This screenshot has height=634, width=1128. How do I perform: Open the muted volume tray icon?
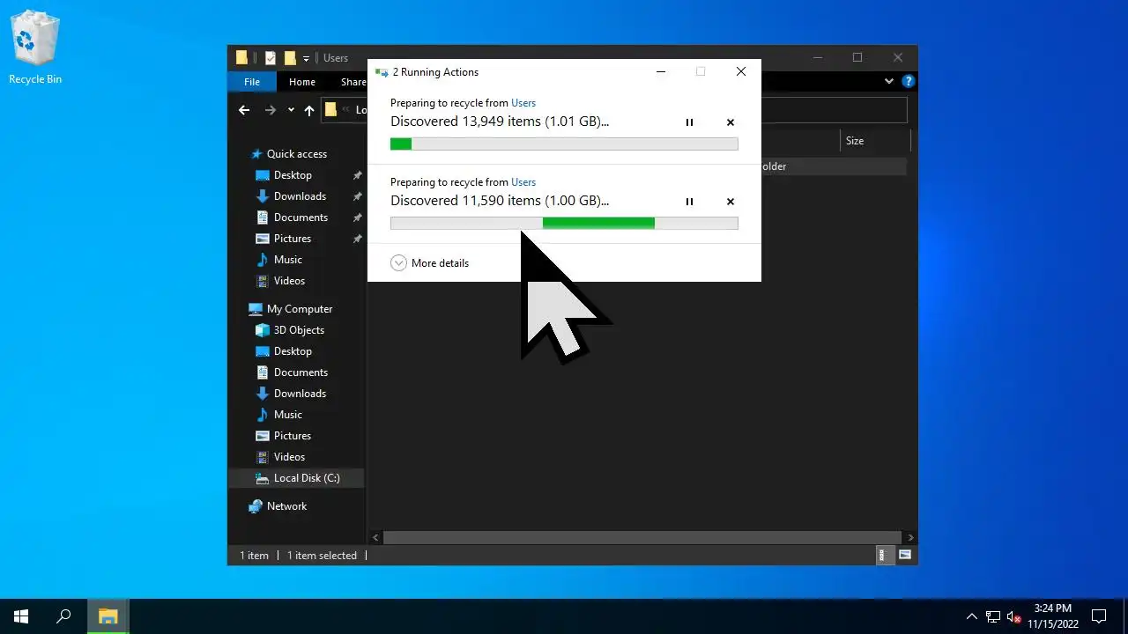pyautogui.click(x=1014, y=616)
